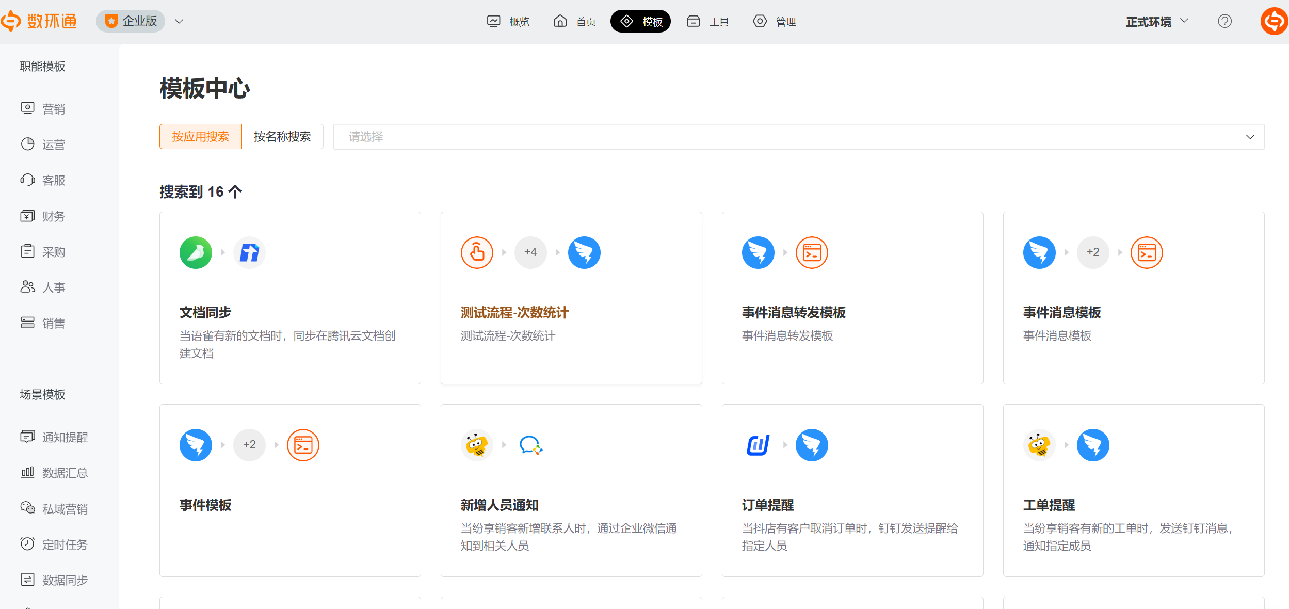Switch to 按应用搜索 mode
This screenshot has height=609, width=1289.
[x=201, y=137]
